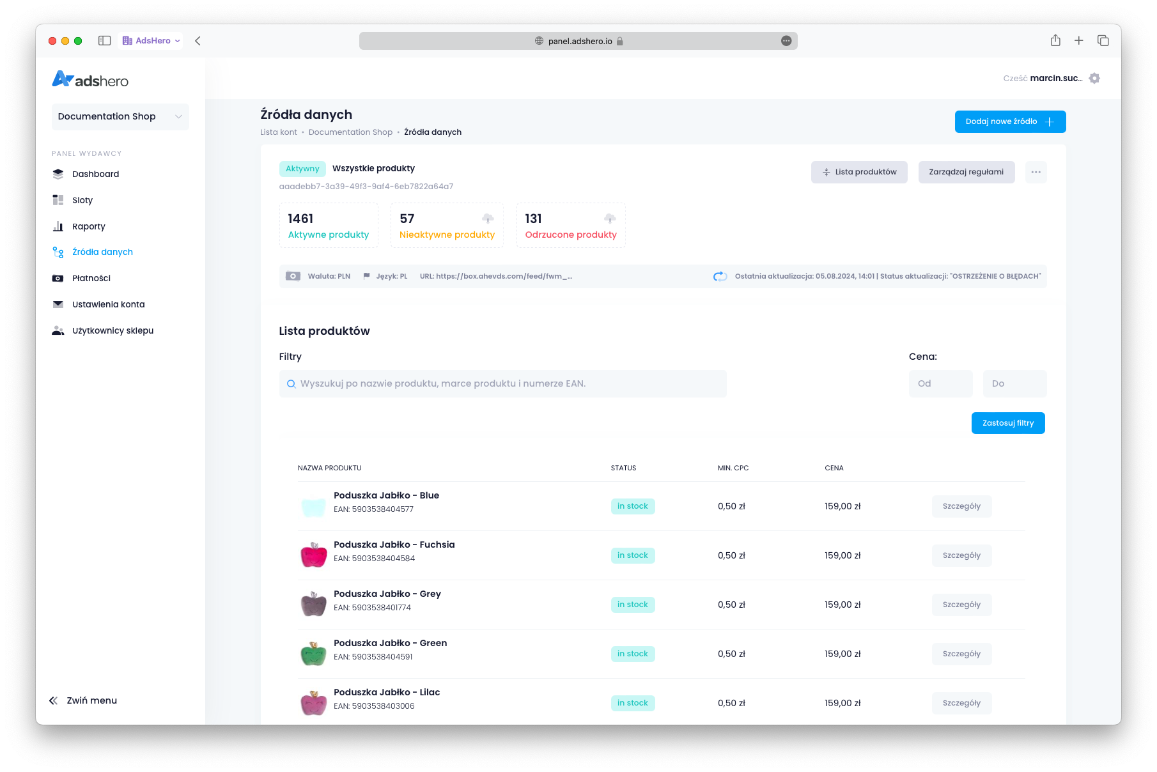Toggle the browser sidebar panel icon
Image resolution: width=1157 pixels, height=772 pixels.
105,40
